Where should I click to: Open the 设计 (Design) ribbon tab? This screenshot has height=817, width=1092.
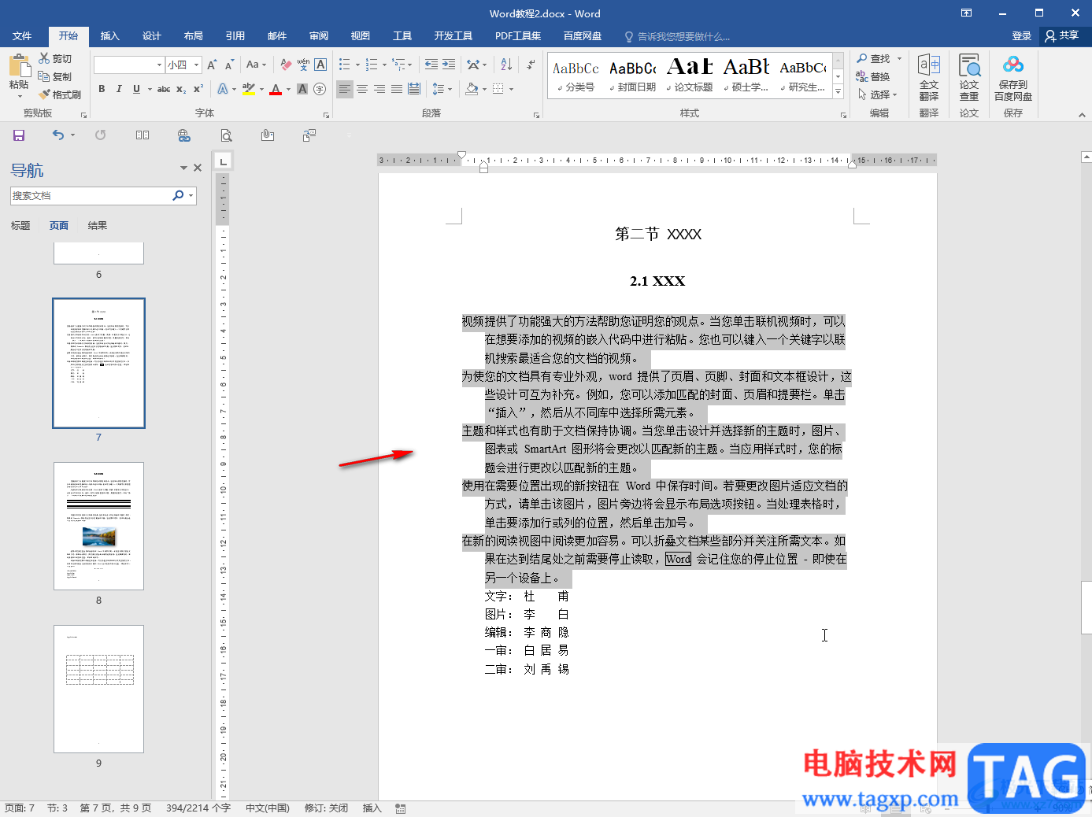click(151, 36)
